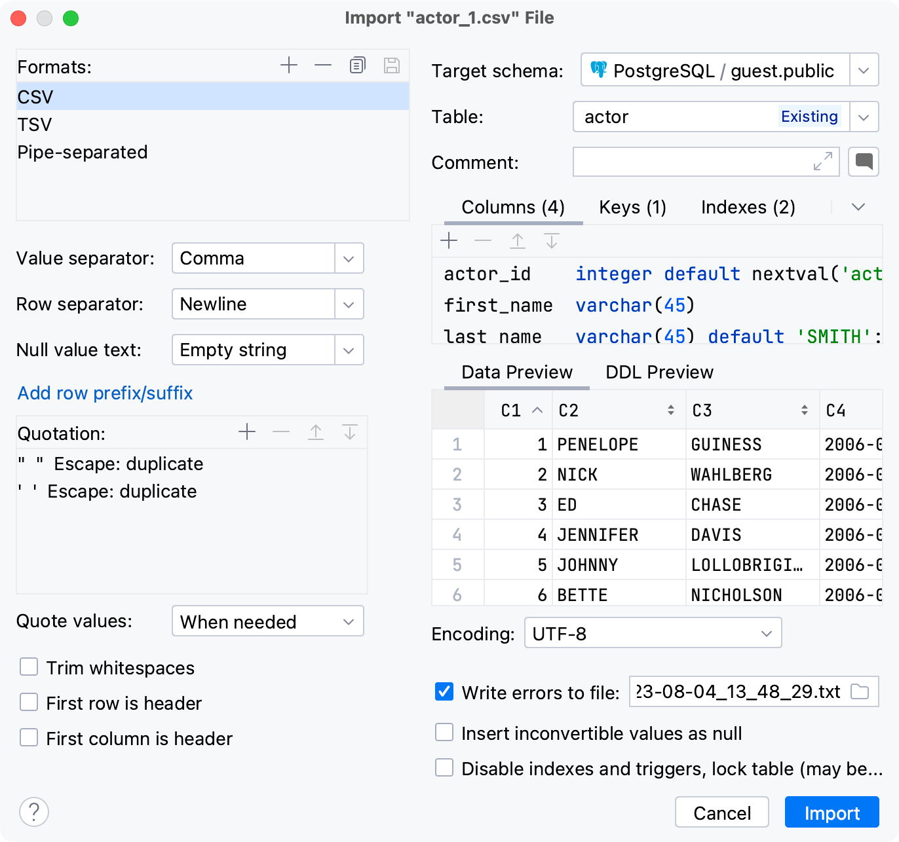
Task: Open the Target schema dropdown
Action: point(864,69)
